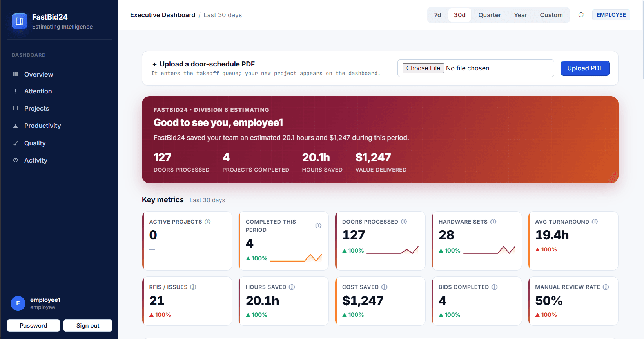This screenshot has height=339, width=644.
Task: Click the Quality checkmark icon
Action: pos(16,143)
